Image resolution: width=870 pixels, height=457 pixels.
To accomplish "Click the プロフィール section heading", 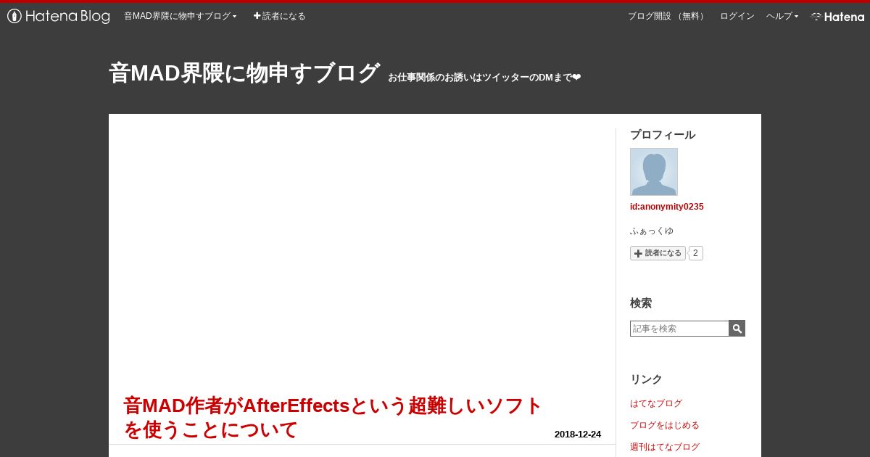I will click(x=663, y=135).
